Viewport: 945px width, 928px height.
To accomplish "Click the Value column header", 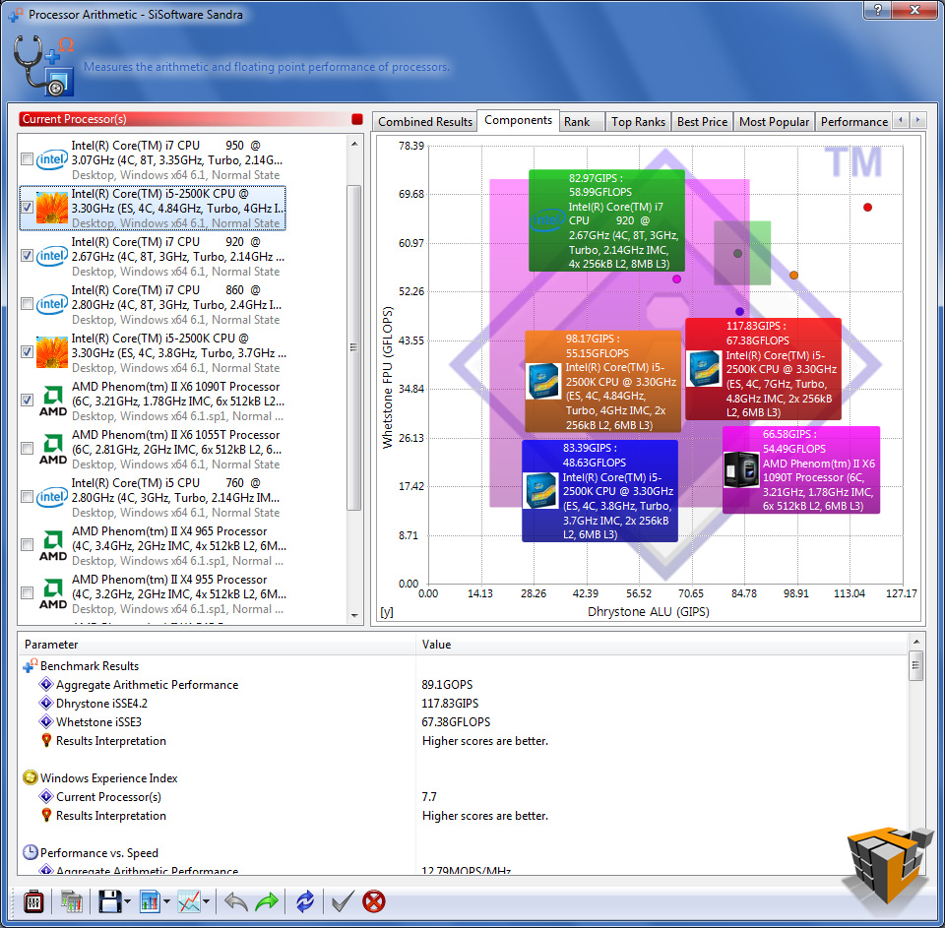I will 661,645.
